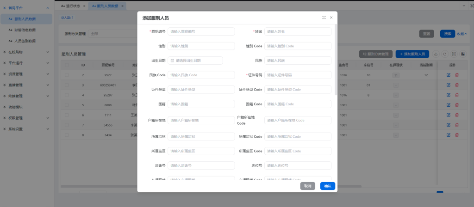This screenshot has height=207, width=474.
Task: Click the refresh icon above the table
Action: 445,54
